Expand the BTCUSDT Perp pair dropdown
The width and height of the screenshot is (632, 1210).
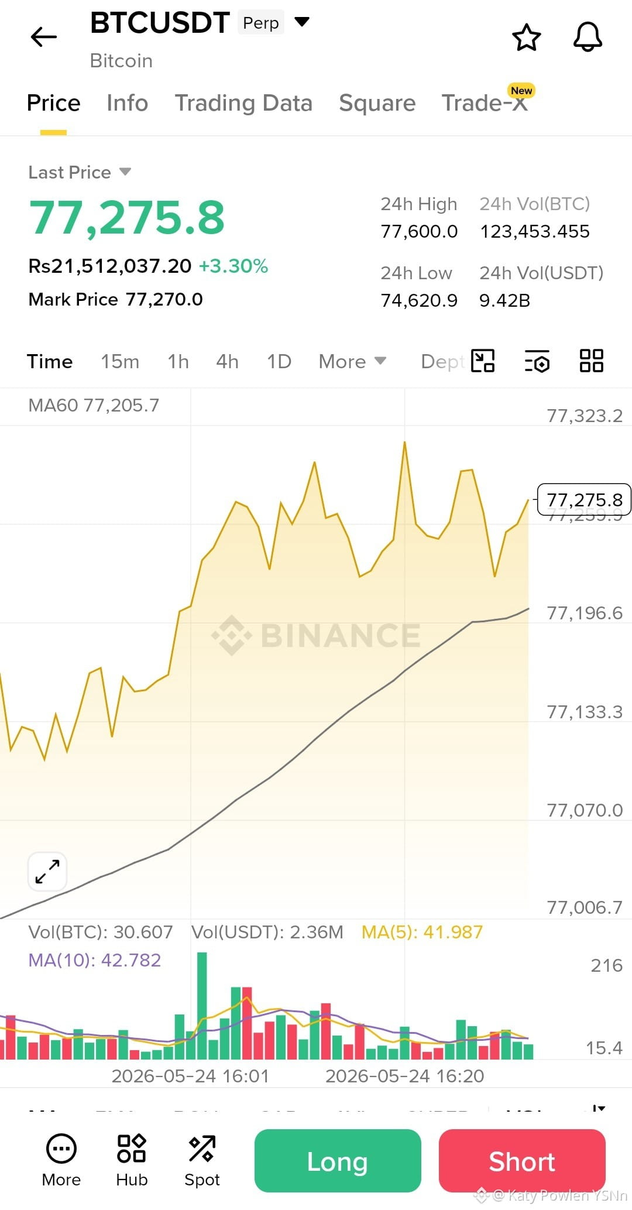[301, 22]
